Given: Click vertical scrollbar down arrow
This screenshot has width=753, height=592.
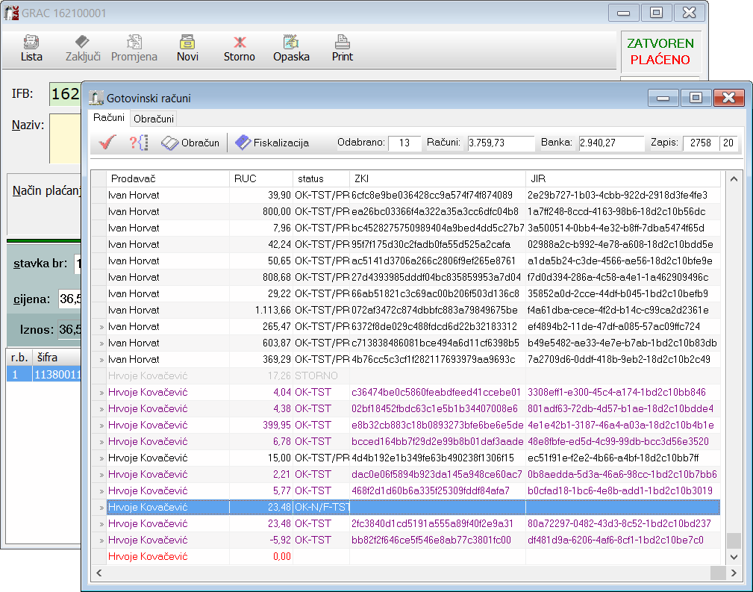Looking at the screenshot, I should [x=734, y=557].
